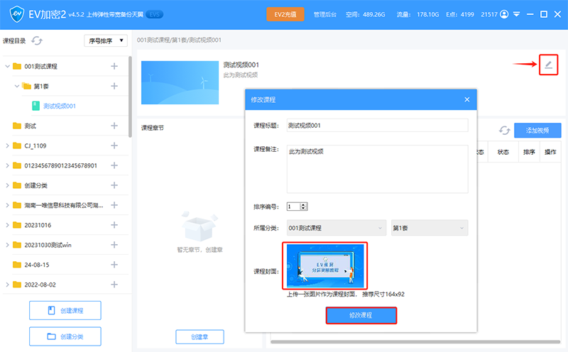Viewport: 568px width, 352px height.
Task: Collapse the 001测试课程 tree node
Action: tap(8, 66)
